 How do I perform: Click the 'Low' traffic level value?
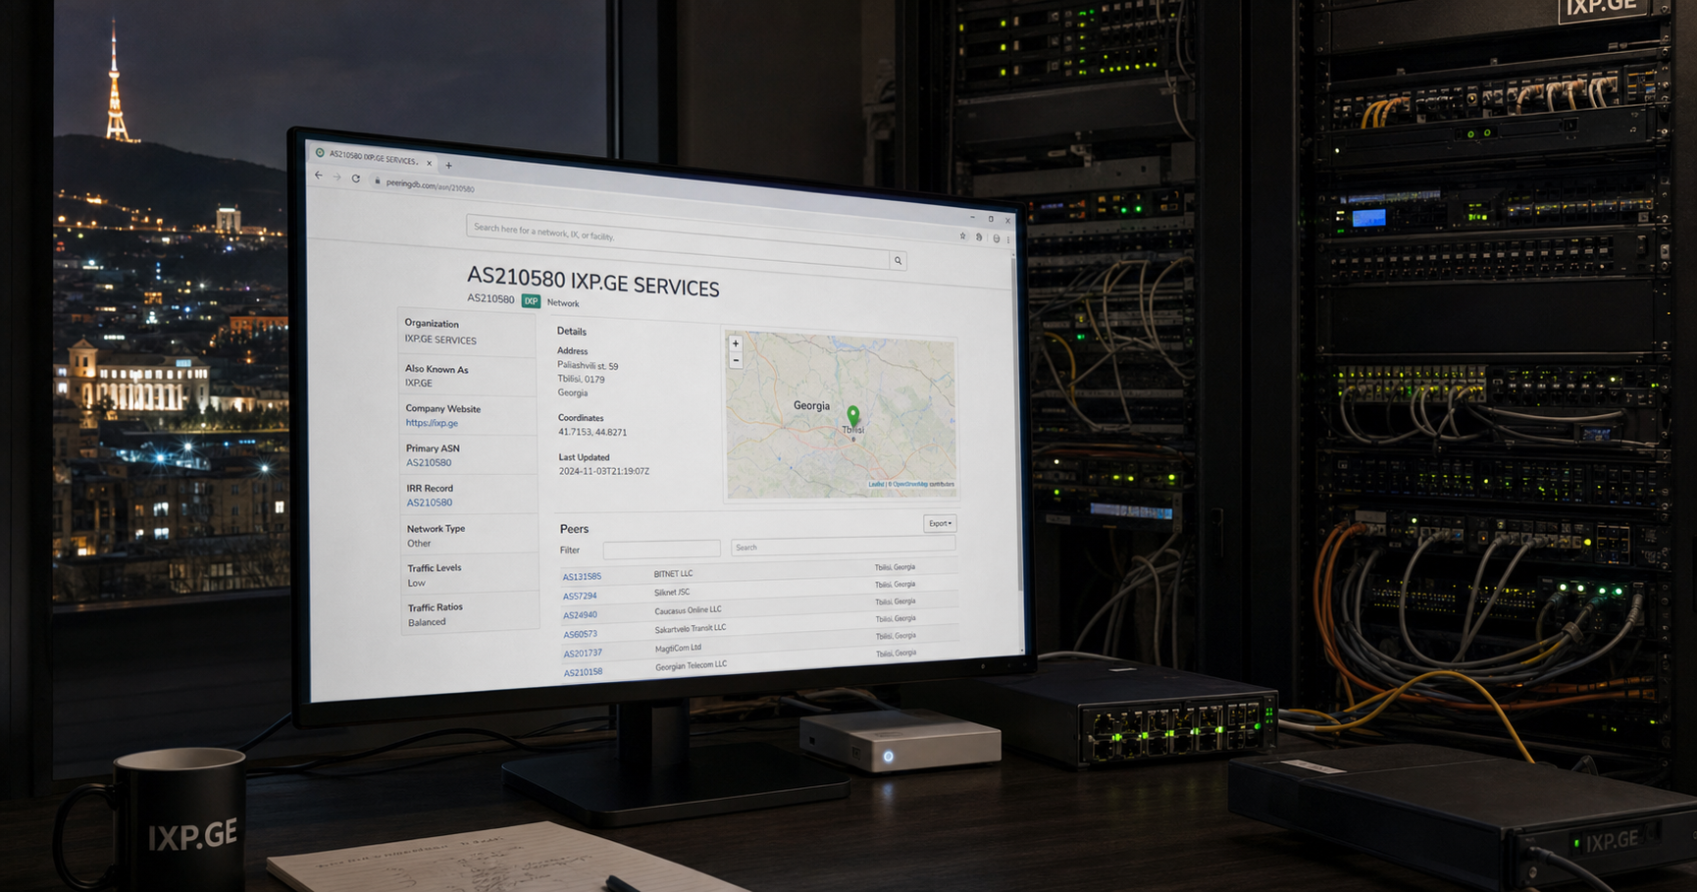417,583
